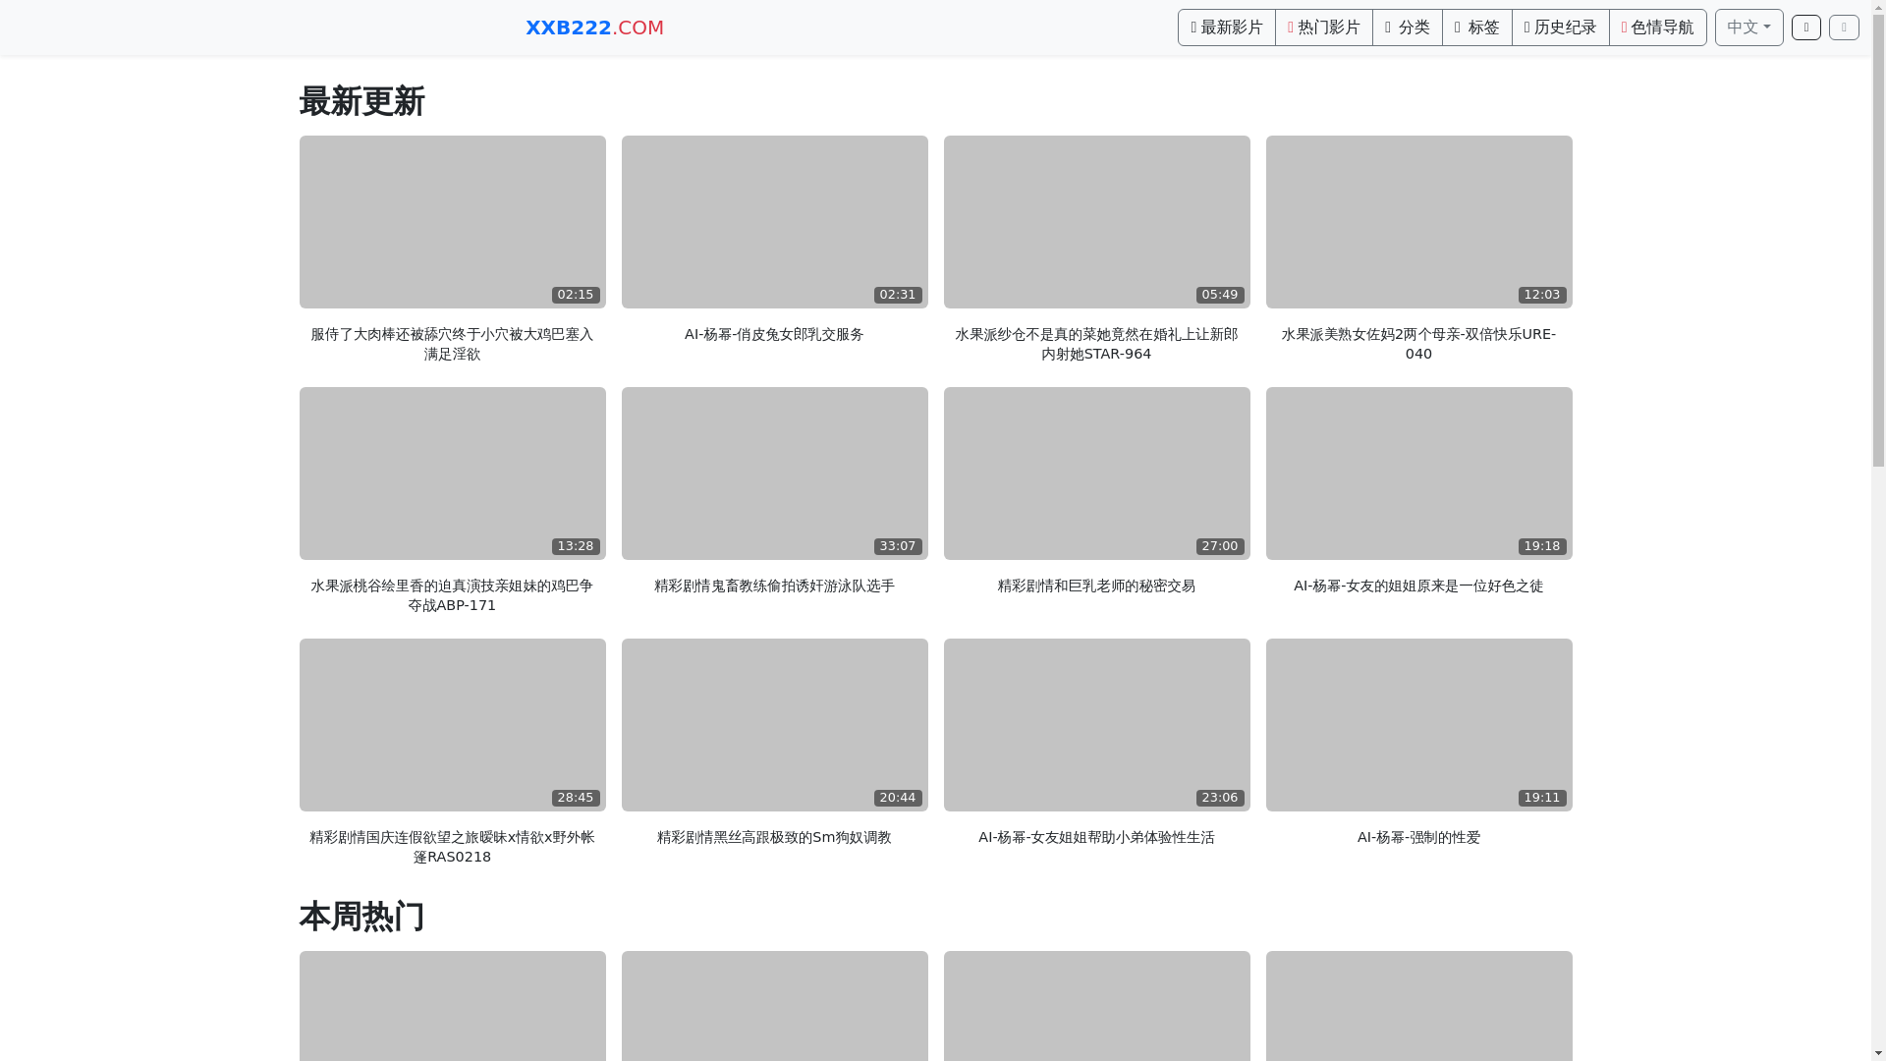This screenshot has width=1886, height=1061.
Task: Open the thumbnail with duration 05:49
Action: 1097,222
